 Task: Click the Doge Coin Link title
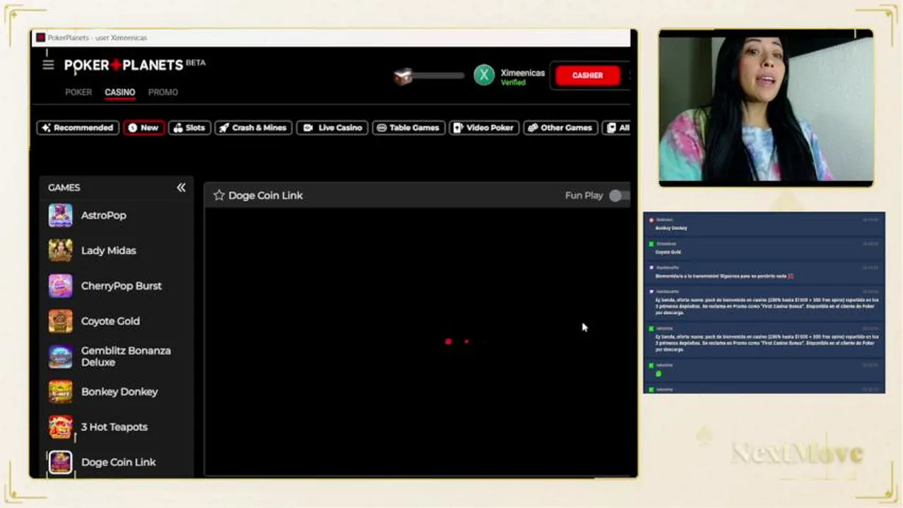[x=266, y=195]
